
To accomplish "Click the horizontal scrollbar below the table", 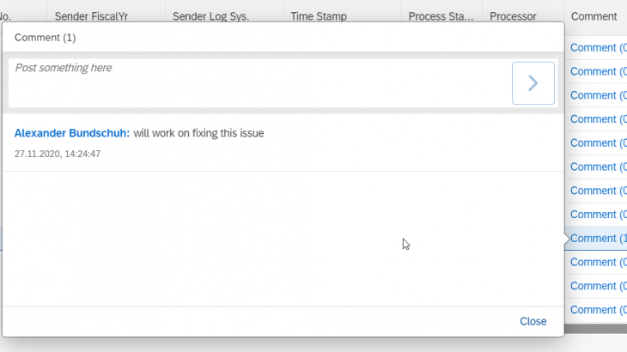I will point(595,329).
